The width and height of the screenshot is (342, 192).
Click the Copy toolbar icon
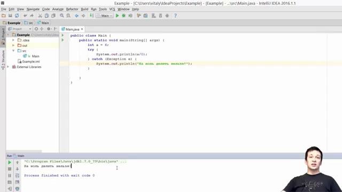coord(46,15)
